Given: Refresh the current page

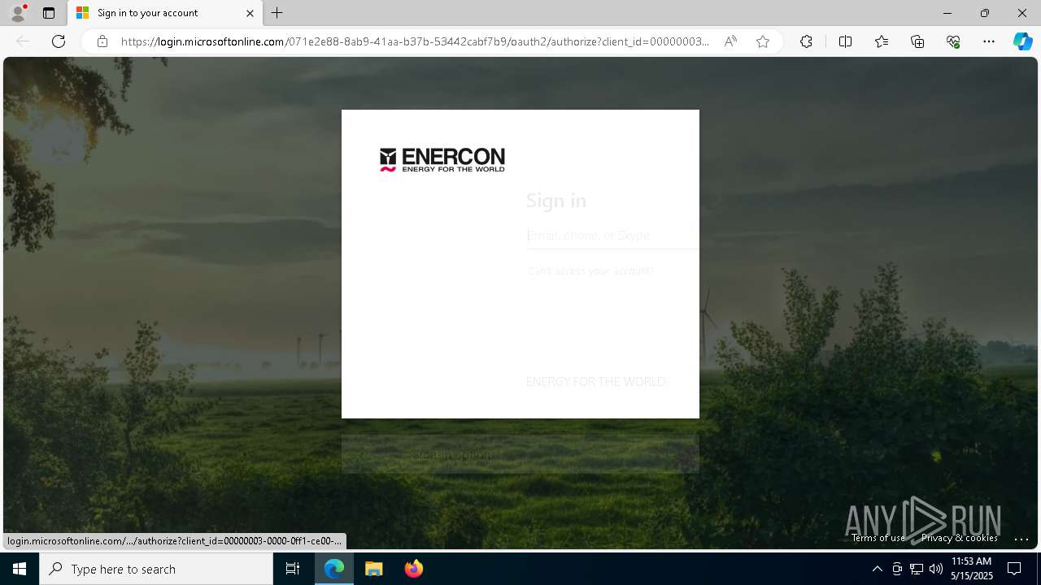Looking at the screenshot, I should tap(59, 41).
